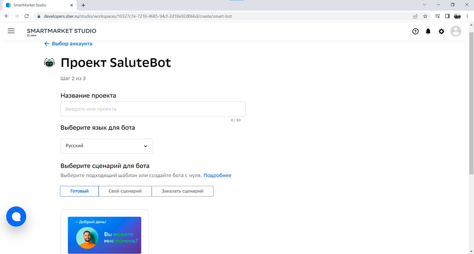Toggle the browser side panel icon
The height and width of the screenshot is (254, 474).
click(447, 16)
